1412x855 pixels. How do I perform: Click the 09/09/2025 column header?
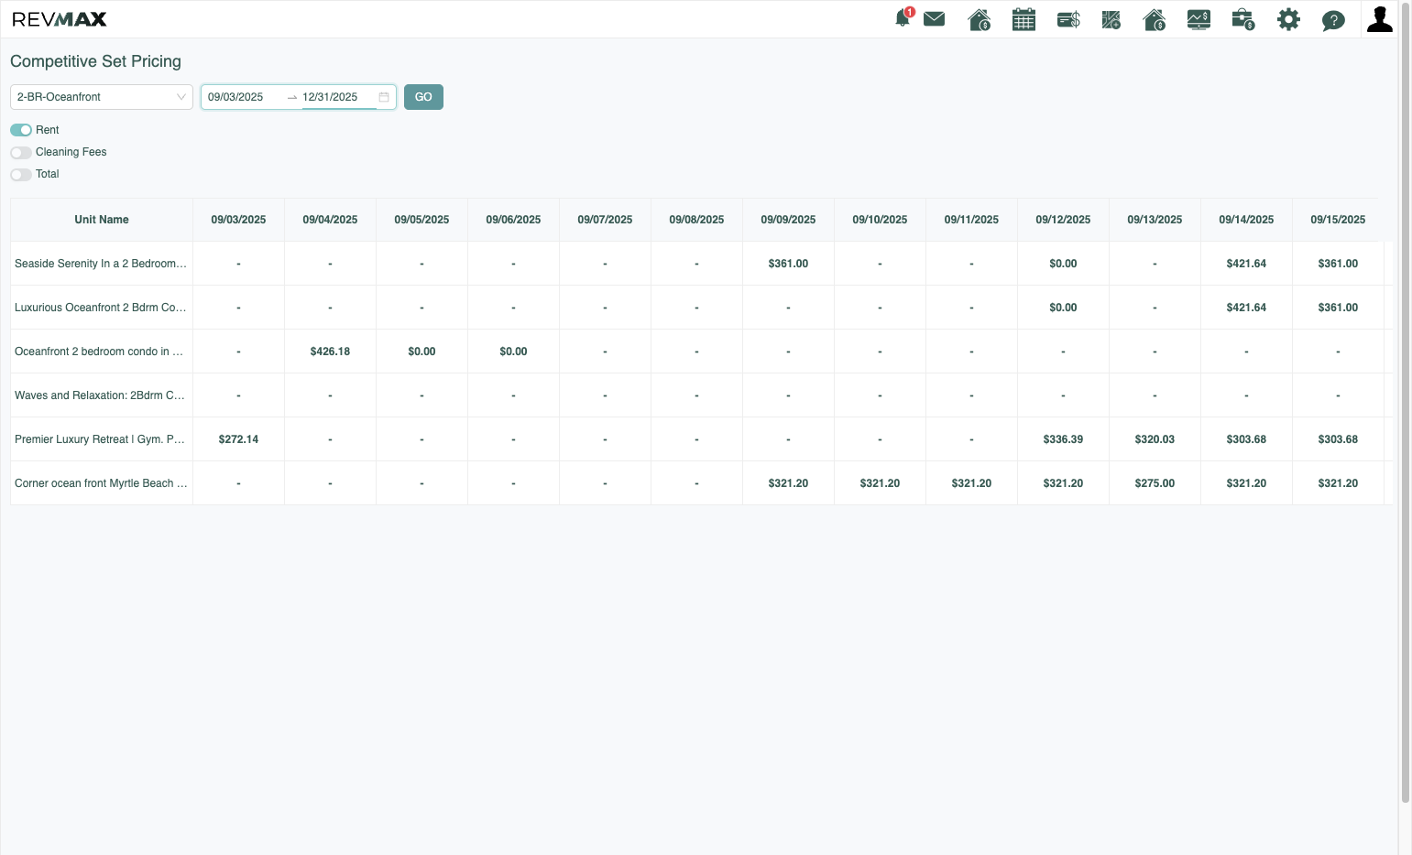788,220
